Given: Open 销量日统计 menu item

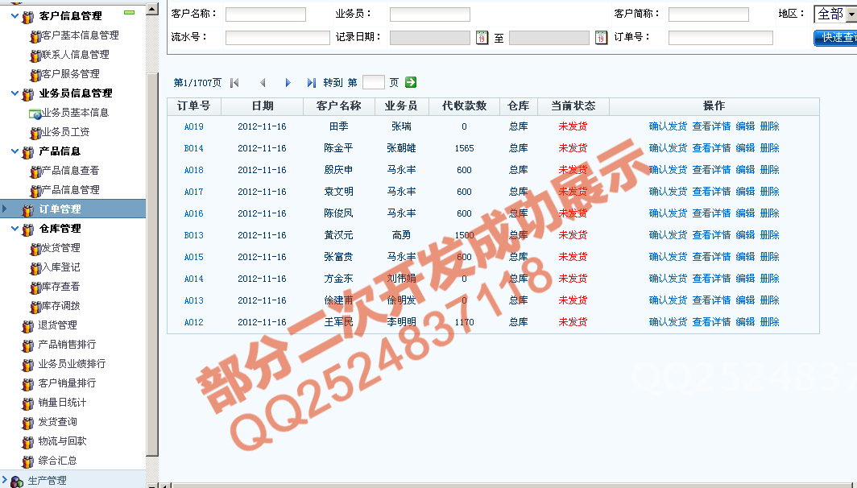Looking at the screenshot, I should 62,402.
